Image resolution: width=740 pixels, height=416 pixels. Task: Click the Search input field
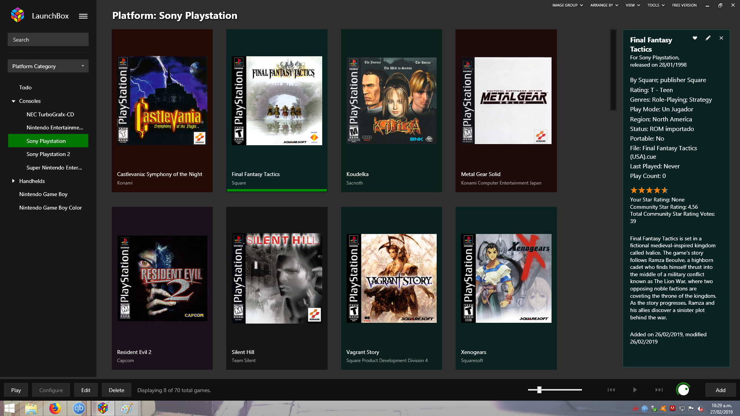pyautogui.click(x=48, y=40)
